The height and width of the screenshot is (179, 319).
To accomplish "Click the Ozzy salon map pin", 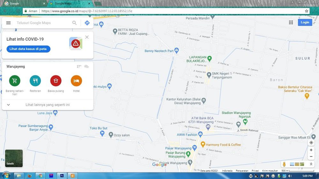I will click(111, 134).
